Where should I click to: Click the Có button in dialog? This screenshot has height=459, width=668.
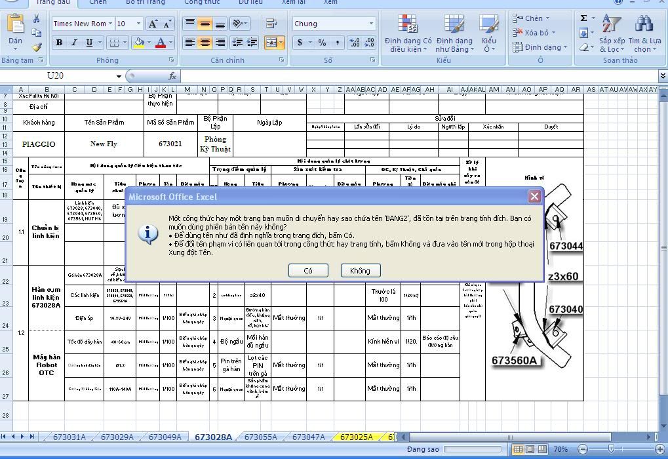tap(308, 271)
